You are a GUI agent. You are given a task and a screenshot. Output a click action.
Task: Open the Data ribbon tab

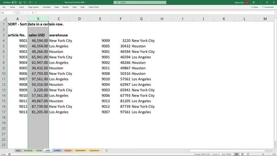(57, 7)
